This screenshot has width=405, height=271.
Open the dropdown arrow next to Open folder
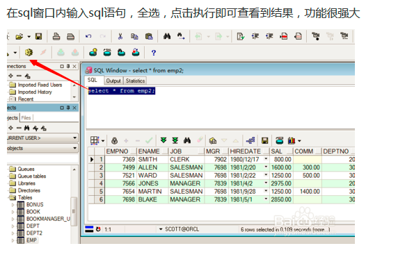(29, 37)
